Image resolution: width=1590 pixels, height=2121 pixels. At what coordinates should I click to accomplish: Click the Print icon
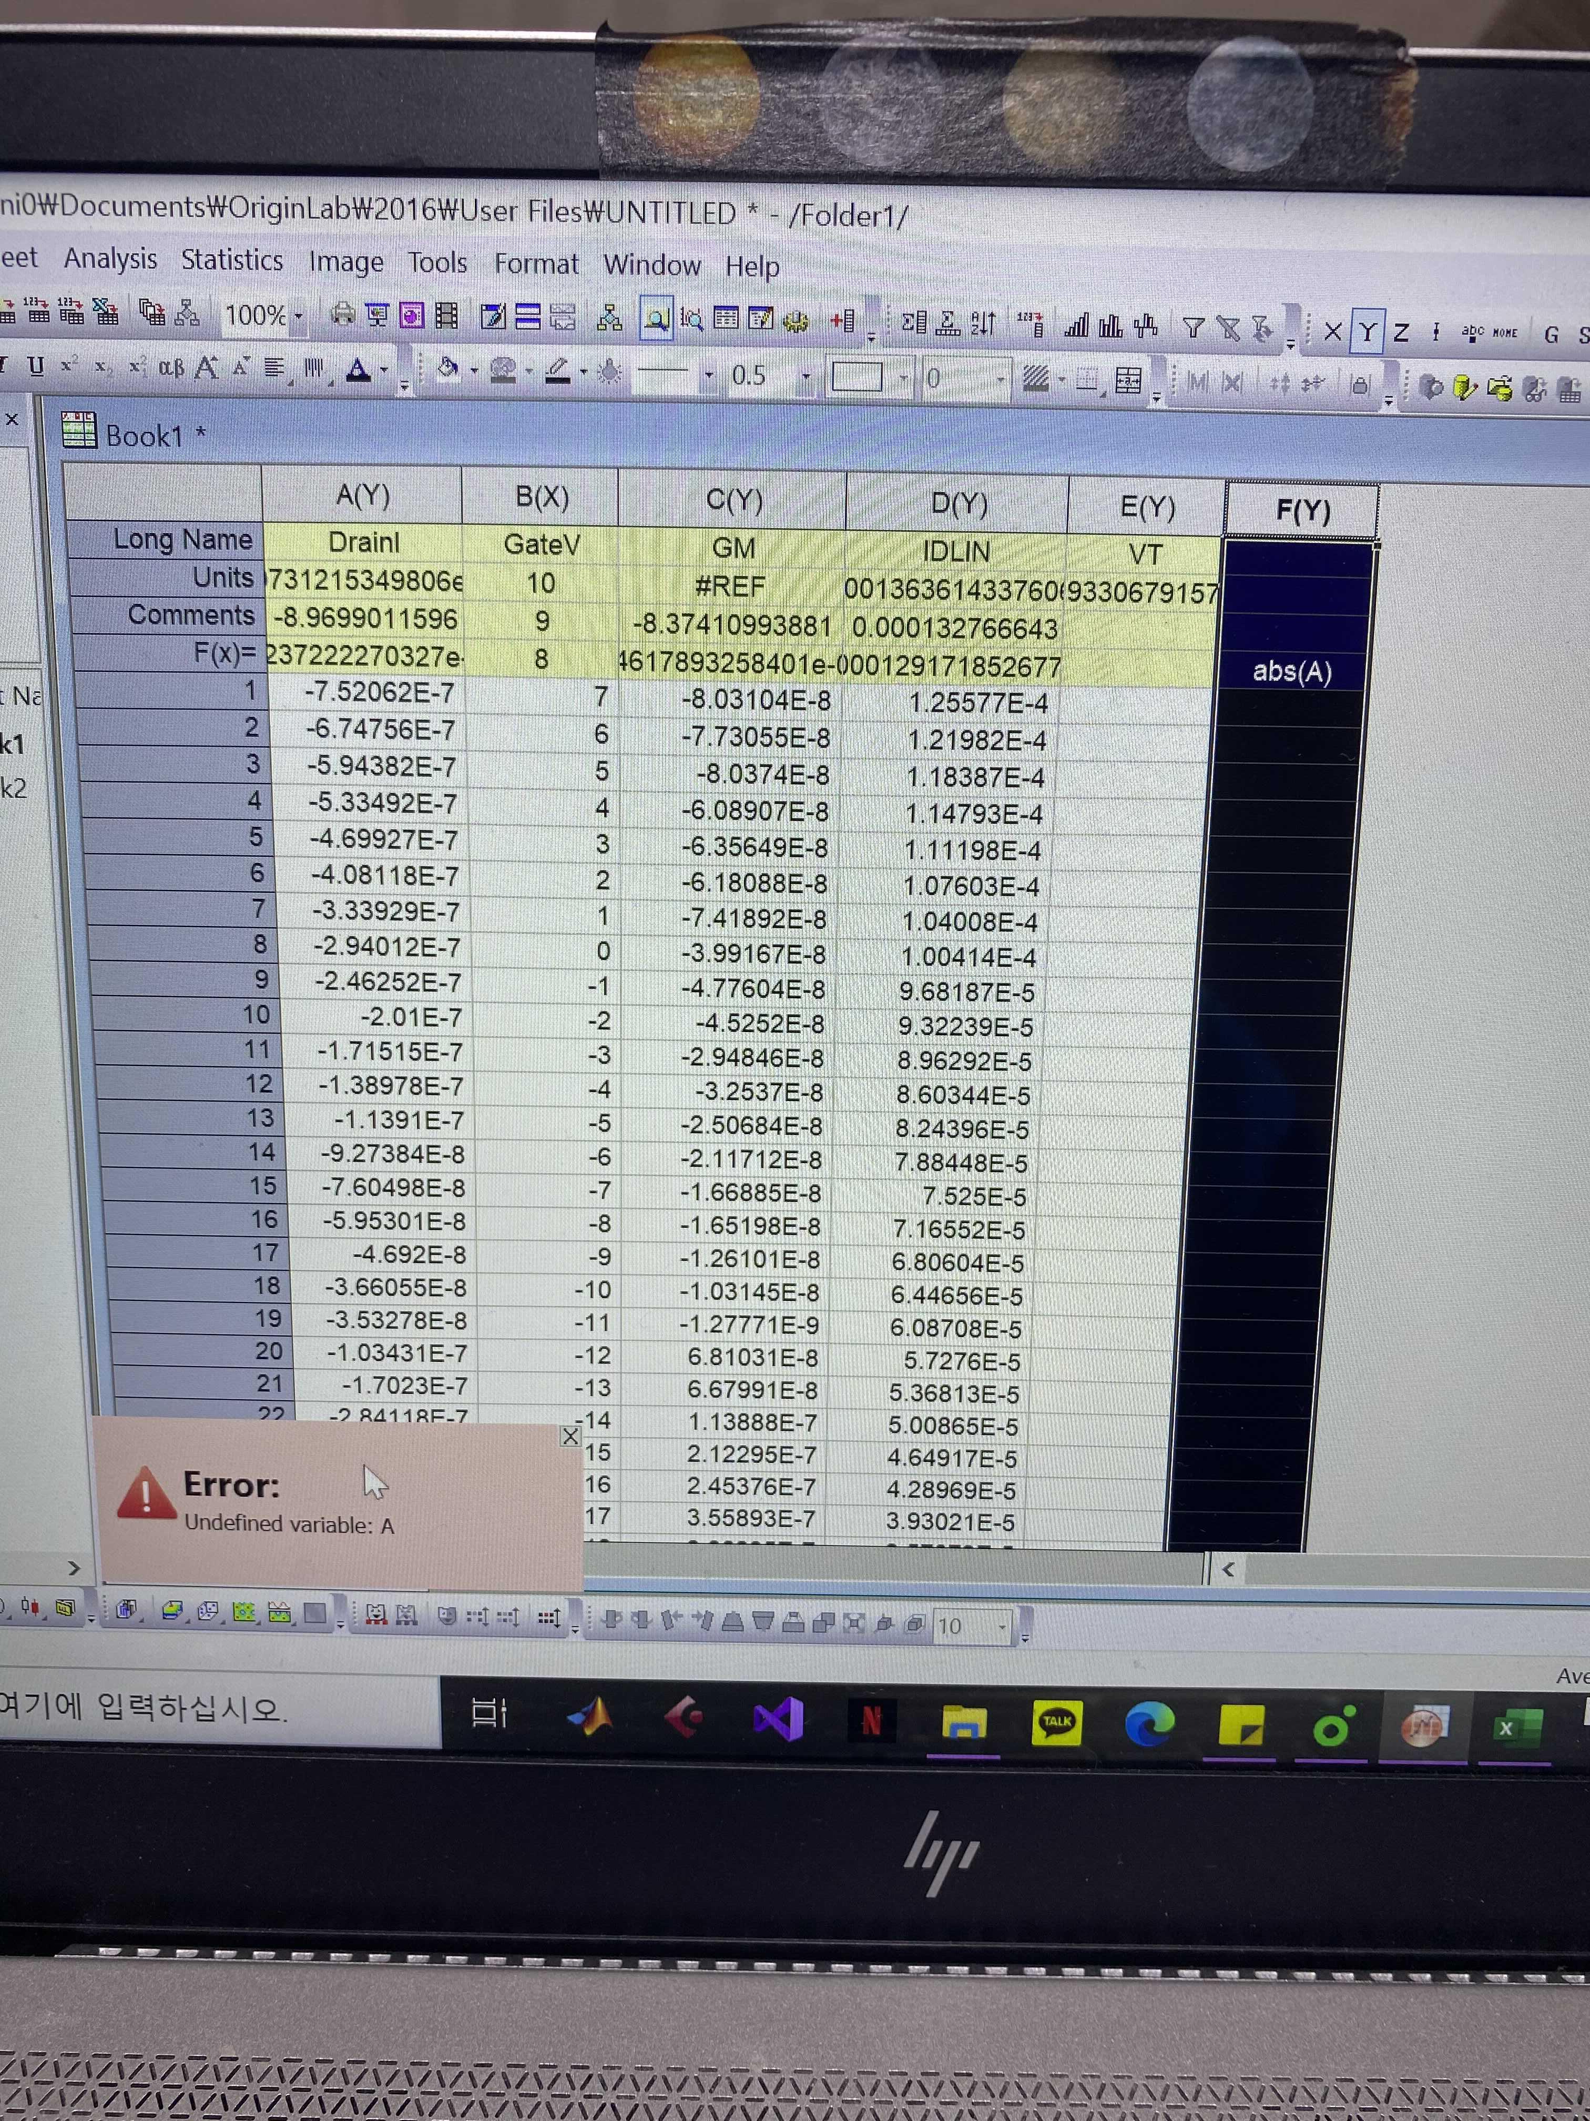click(343, 315)
